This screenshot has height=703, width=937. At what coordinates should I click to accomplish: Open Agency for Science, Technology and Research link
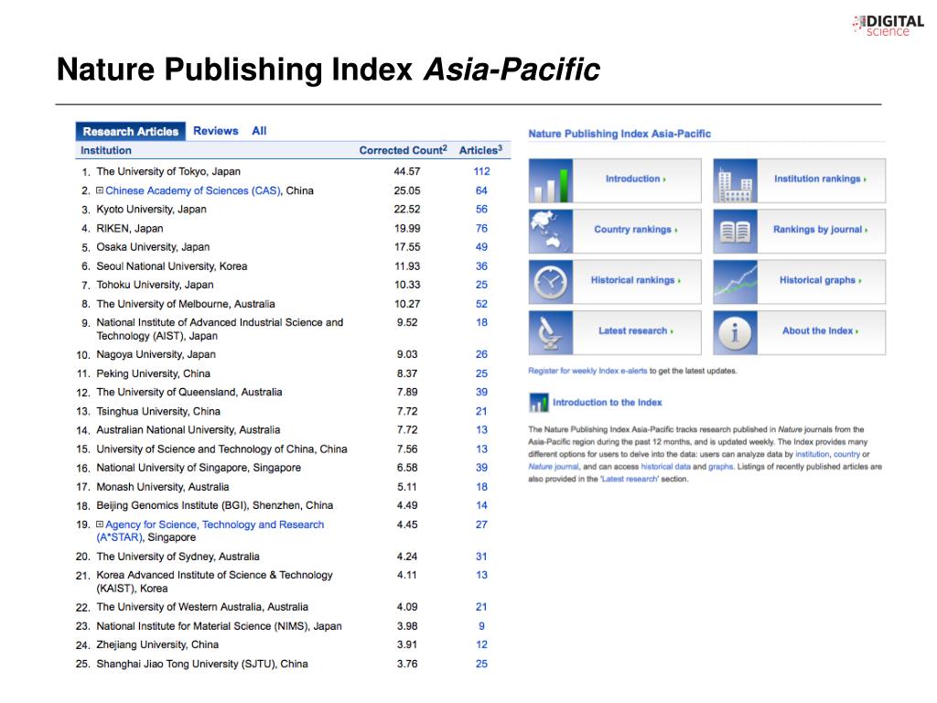[x=210, y=531]
